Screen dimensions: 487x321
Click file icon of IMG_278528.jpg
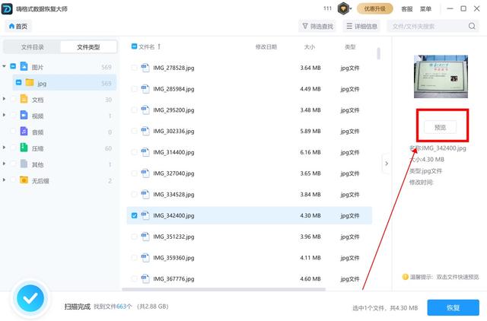(145, 68)
